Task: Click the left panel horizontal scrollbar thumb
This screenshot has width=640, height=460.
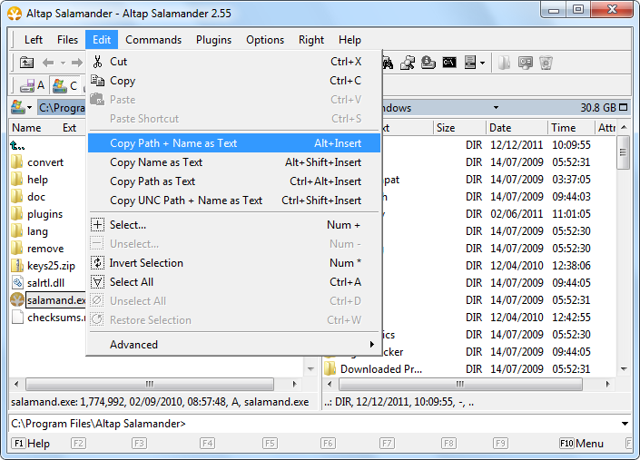Action: [x=150, y=384]
